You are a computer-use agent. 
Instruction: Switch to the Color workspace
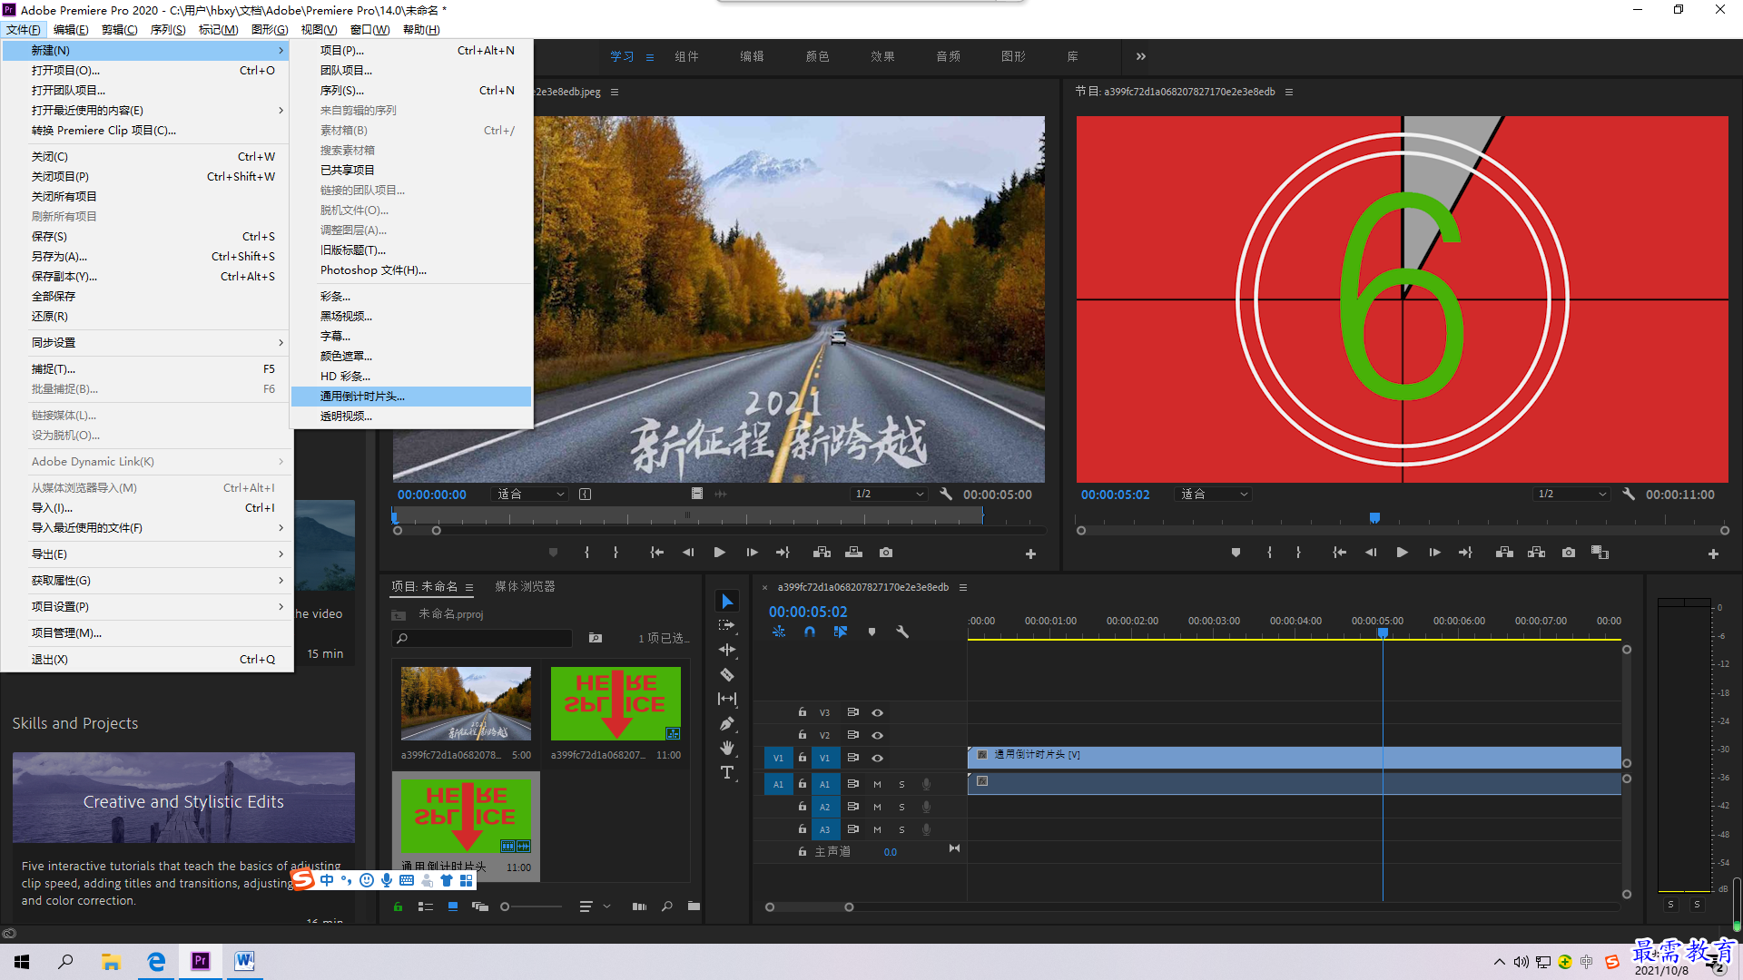click(817, 56)
